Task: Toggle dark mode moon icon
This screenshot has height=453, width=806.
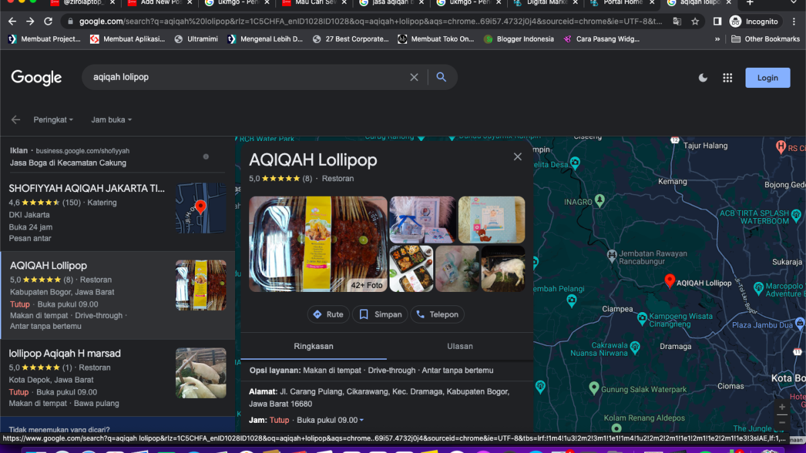Action: (703, 78)
